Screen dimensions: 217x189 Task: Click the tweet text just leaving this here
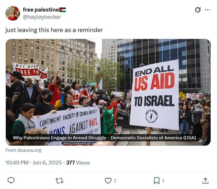pos(54,30)
